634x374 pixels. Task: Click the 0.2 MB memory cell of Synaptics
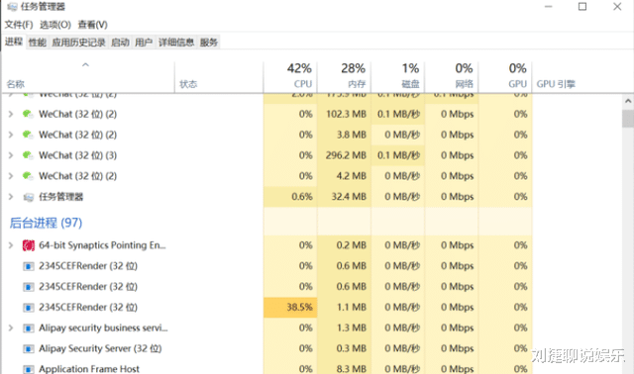(x=344, y=245)
